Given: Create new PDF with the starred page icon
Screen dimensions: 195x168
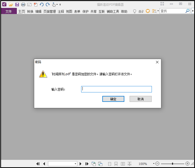Looking at the screenshot, I should click(x=35, y=5).
